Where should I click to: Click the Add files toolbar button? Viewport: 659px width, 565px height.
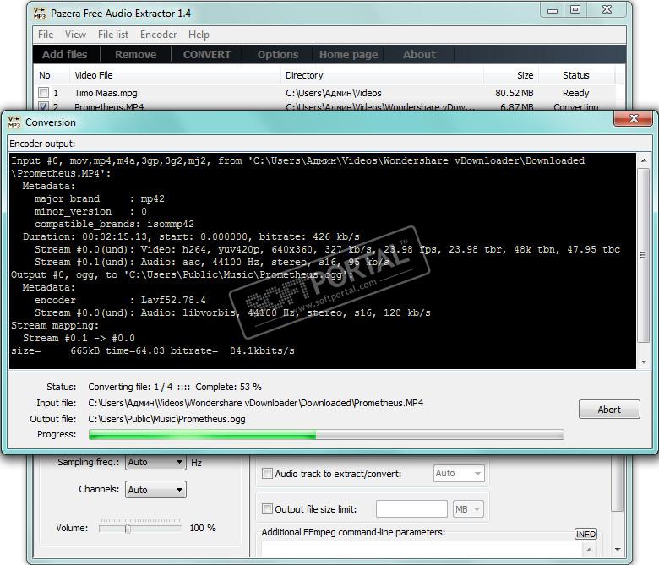coord(65,55)
